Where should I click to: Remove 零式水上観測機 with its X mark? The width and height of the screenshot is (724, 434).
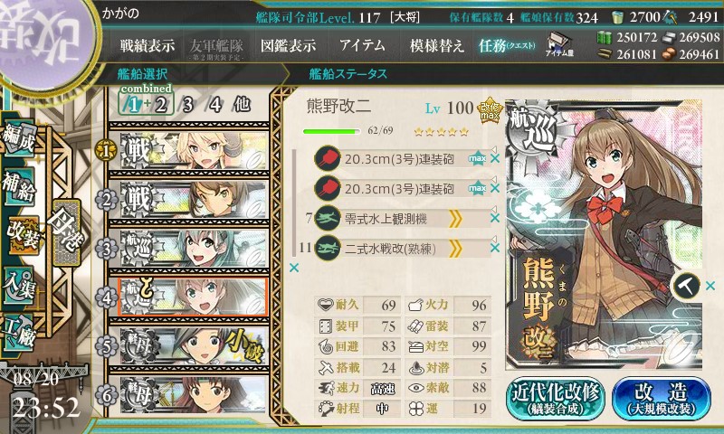pos(495,218)
